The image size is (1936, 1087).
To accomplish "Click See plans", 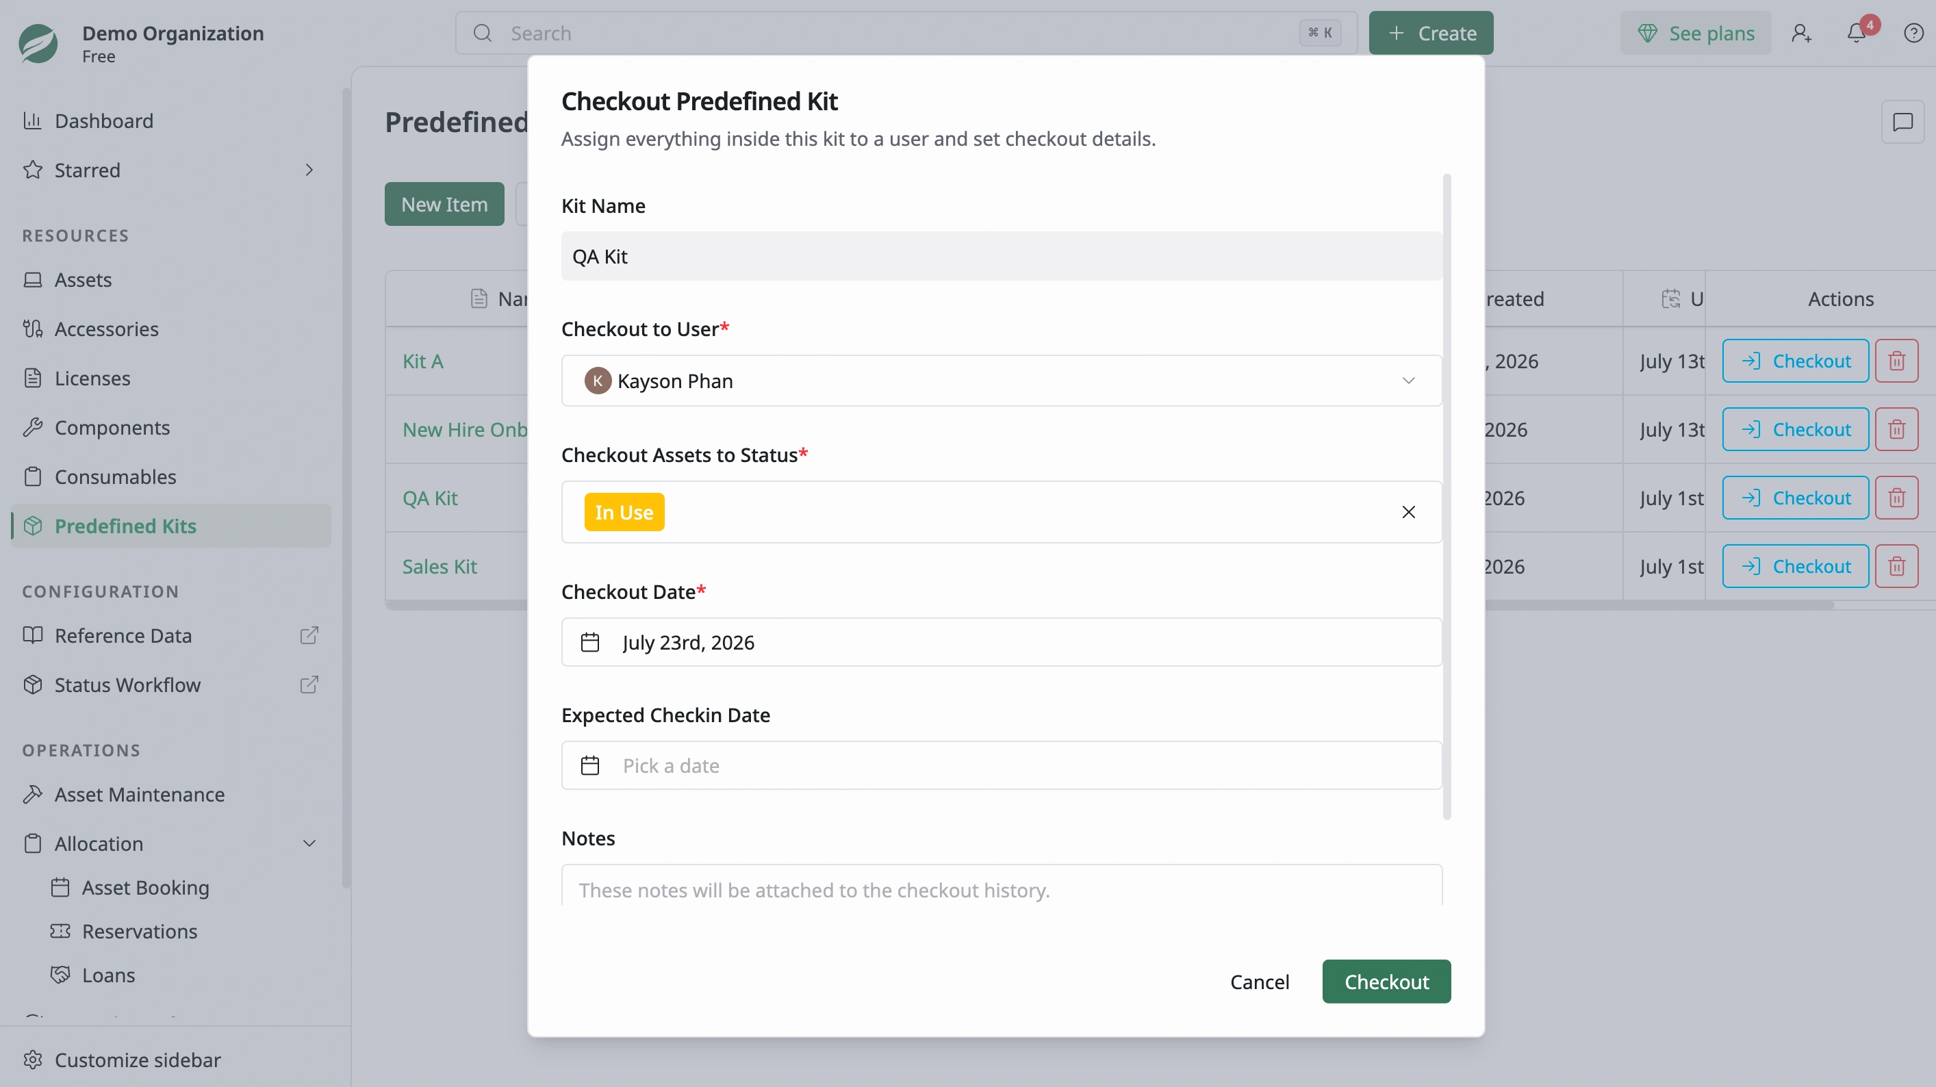I will click(x=1696, y=33).
